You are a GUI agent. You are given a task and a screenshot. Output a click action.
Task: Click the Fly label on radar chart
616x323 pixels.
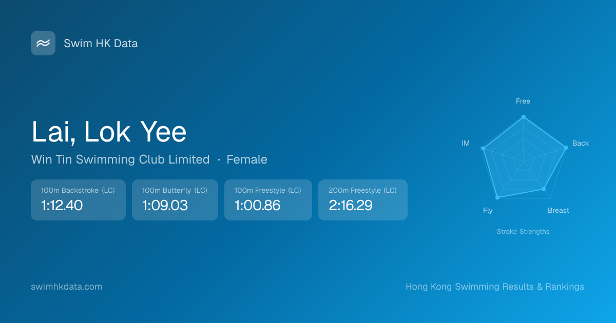click(x=488, y=211)
